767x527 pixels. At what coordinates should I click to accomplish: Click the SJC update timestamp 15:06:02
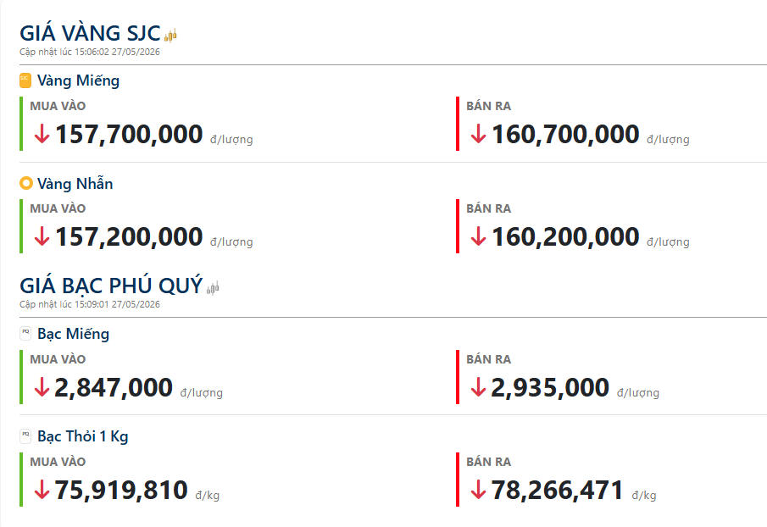coord(92,52)
